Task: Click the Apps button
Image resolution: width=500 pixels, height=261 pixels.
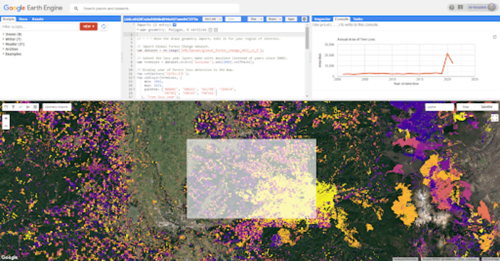Action: coord(291,19)
